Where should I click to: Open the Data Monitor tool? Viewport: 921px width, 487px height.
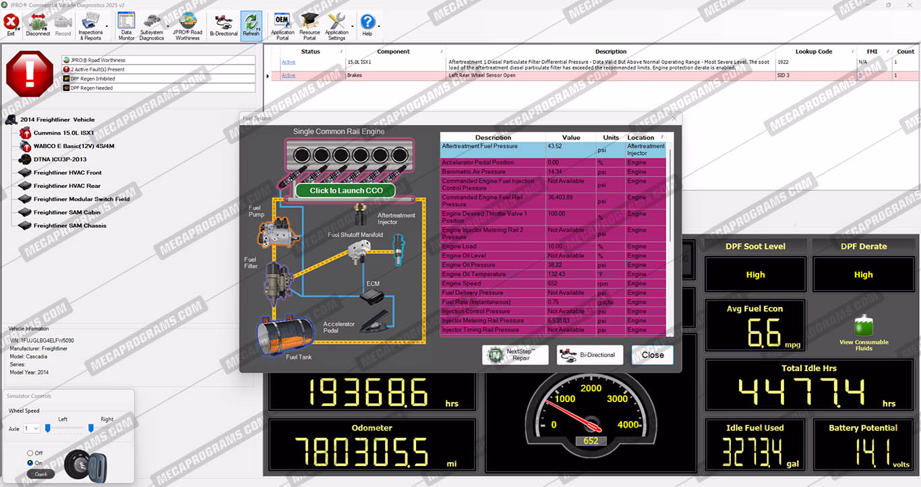(126, 26)
